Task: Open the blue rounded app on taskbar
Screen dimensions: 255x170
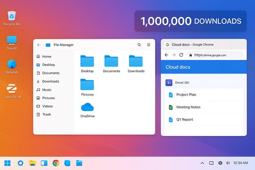Action: (67, 163)
